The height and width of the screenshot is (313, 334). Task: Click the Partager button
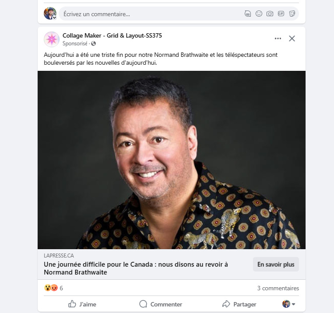click(x=239, y=304)
